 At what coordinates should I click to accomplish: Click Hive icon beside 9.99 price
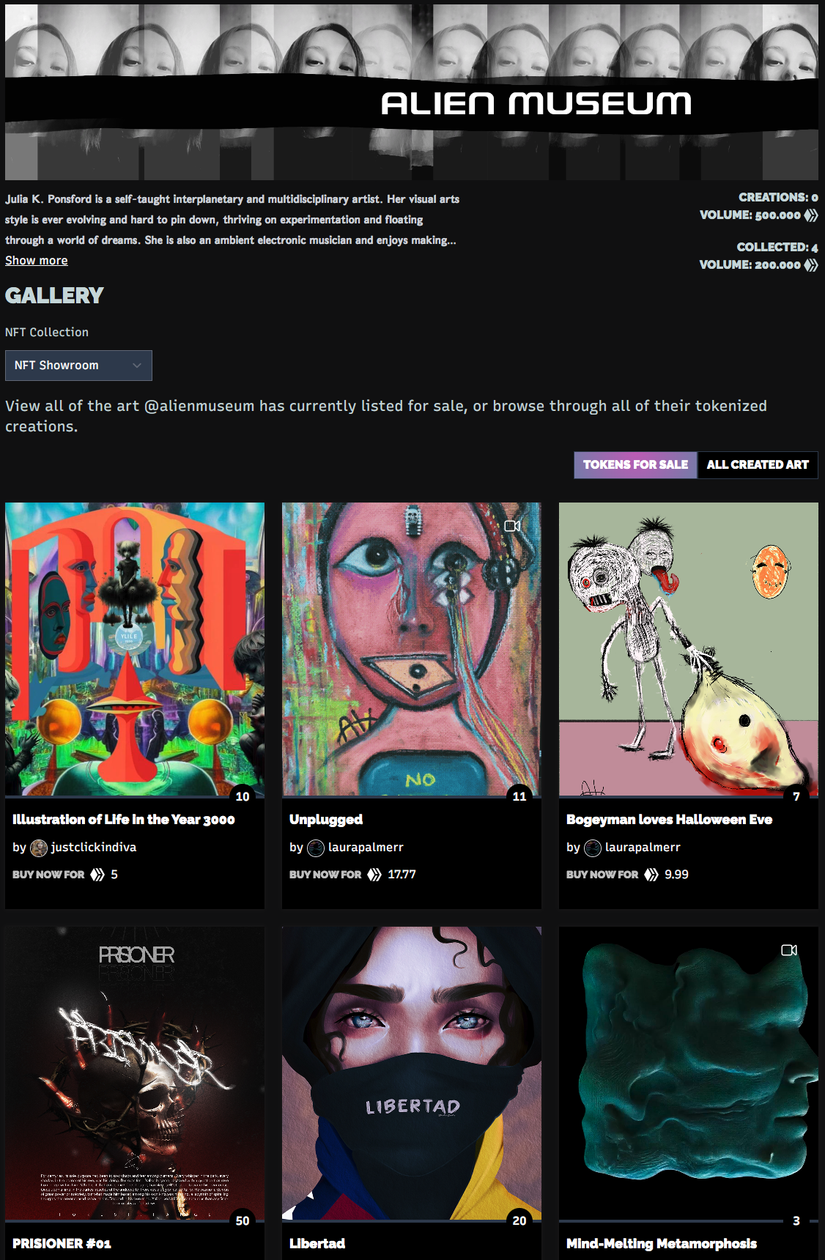point(651,875)
